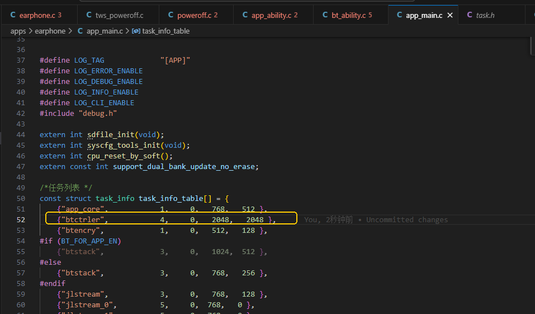Open the app_ability.c tab
Screen dimensions: 535x314
(273, 15)
